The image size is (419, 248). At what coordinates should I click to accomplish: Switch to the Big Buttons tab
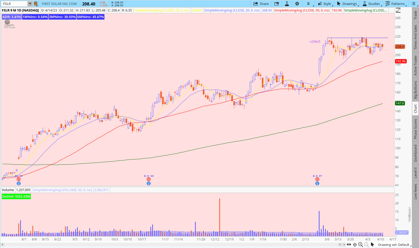pyautogui.click(x=415, y=90)
